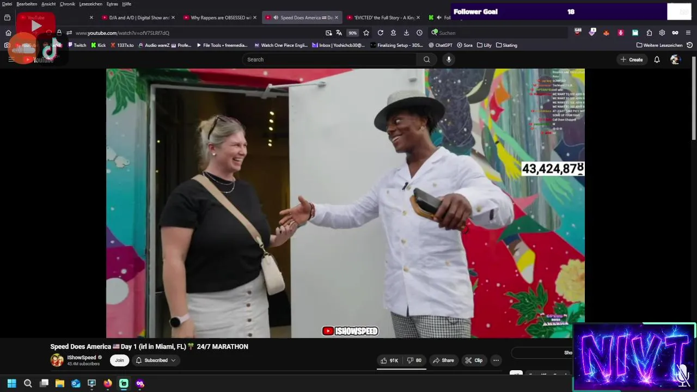The image size is (697, 392).
Task: Open the Chronik menu
Action: 68,4
